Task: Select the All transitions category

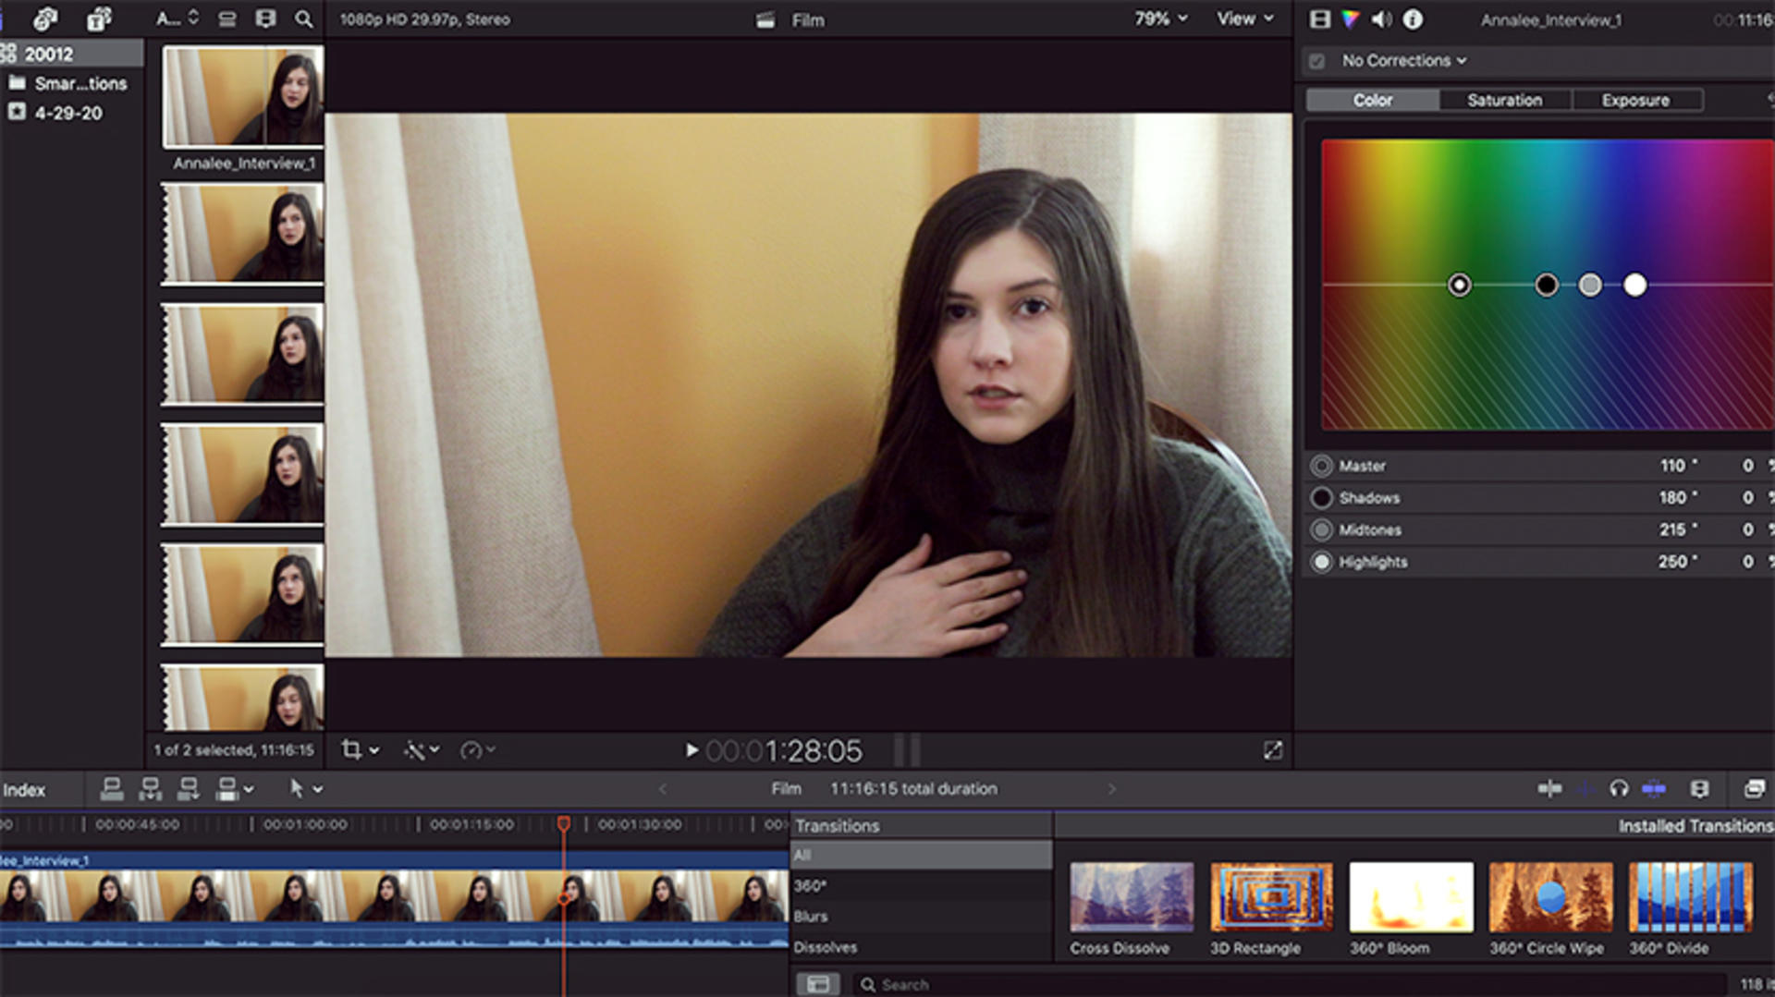Action: click(922, 856)
